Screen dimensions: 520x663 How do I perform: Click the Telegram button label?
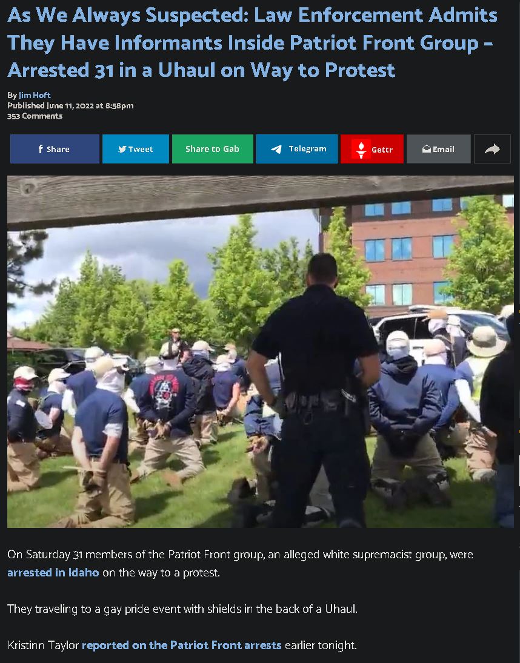click(308, 148)
